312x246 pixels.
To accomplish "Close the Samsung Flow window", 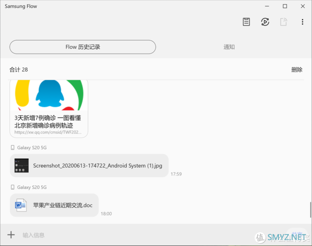I will pyautogui.click(x=303, y=6).
